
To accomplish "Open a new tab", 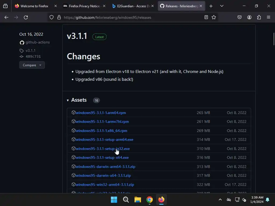I will click(211, 6).
